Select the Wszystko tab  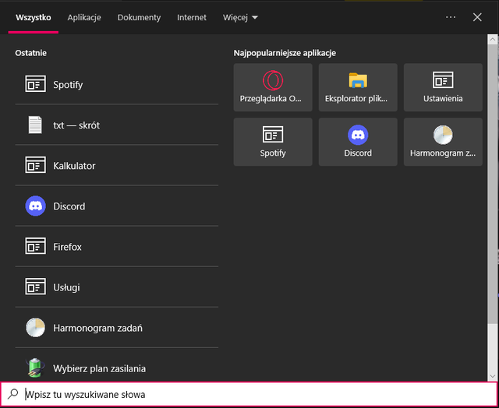33,17
